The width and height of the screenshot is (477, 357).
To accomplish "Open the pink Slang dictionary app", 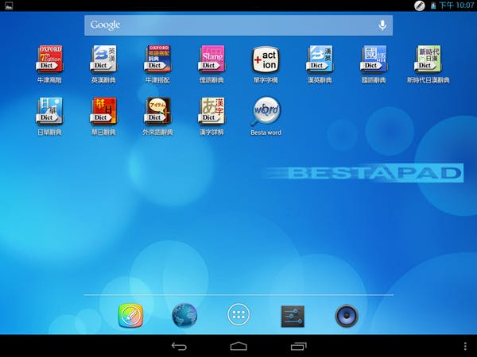I will click(211, 59).
